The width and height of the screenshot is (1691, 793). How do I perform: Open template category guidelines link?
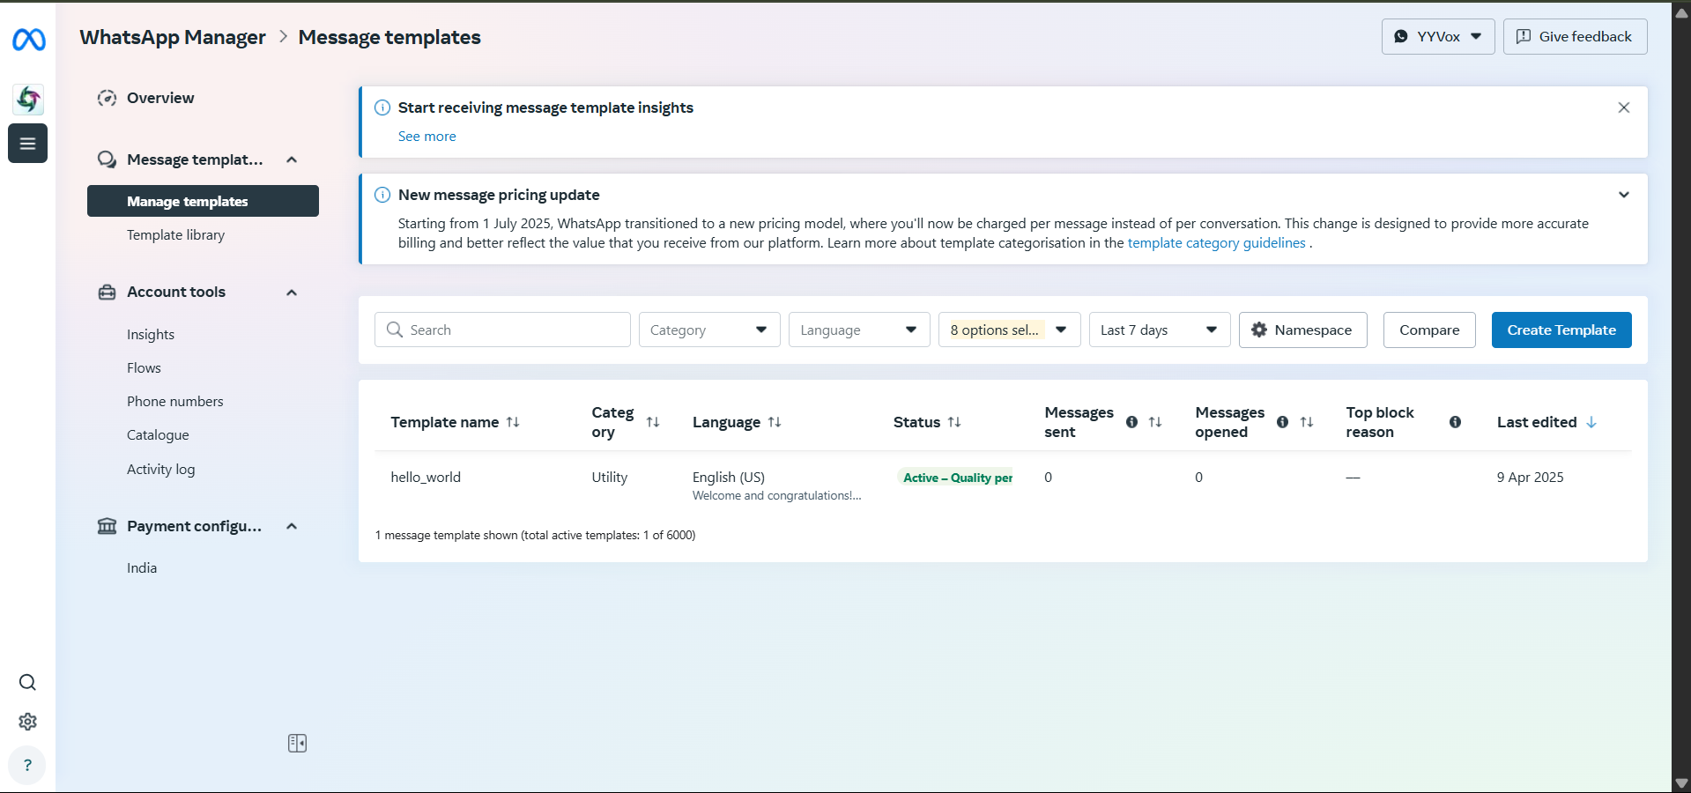tap(1216, 243)
